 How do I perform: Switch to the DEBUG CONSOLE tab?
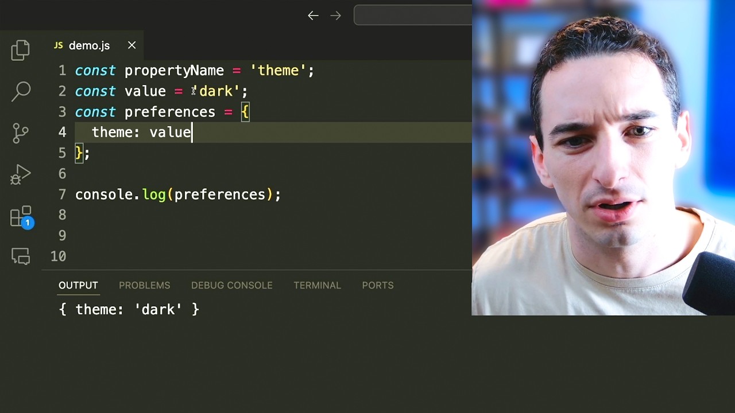coord(232,285)
